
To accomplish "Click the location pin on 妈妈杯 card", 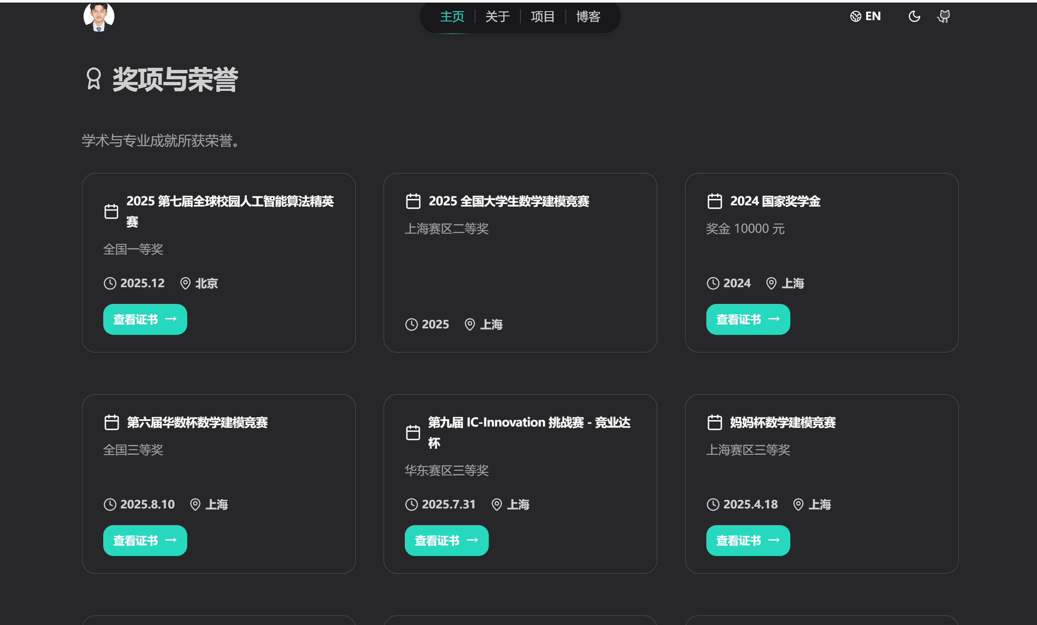I will click(x=798, y=505).
